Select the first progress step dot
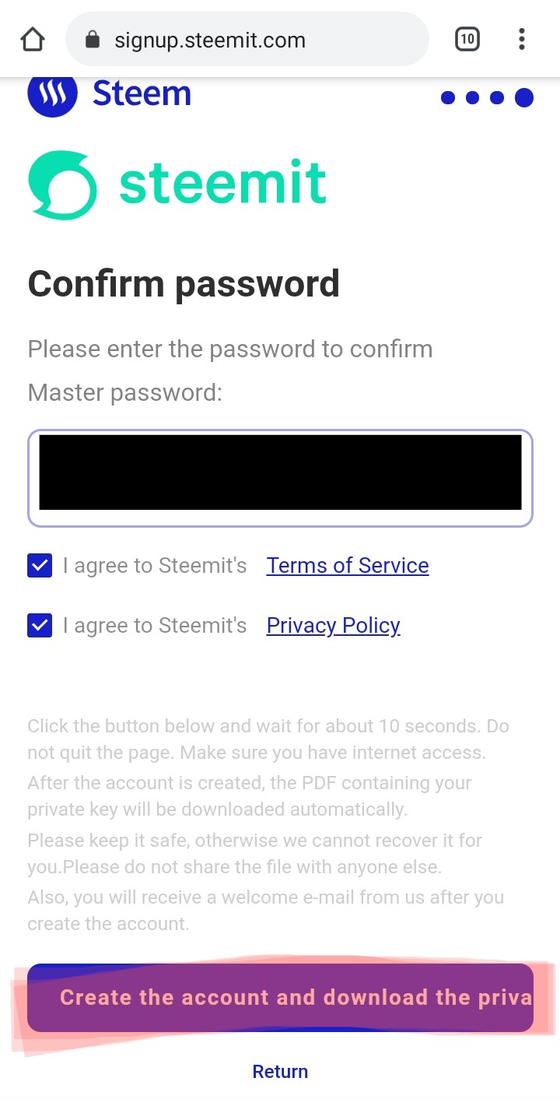560x1099 pixels. point(447,98)
